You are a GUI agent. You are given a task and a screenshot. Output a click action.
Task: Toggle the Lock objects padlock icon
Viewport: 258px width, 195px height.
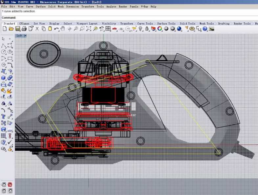pos(147,29)
